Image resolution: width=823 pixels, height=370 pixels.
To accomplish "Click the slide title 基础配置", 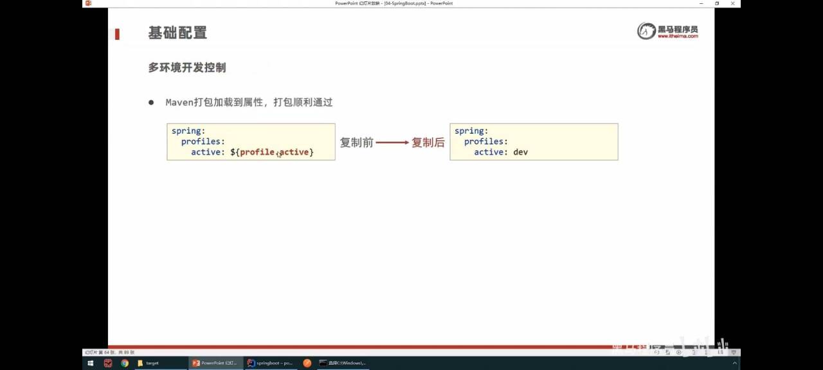I will point(177,33).
